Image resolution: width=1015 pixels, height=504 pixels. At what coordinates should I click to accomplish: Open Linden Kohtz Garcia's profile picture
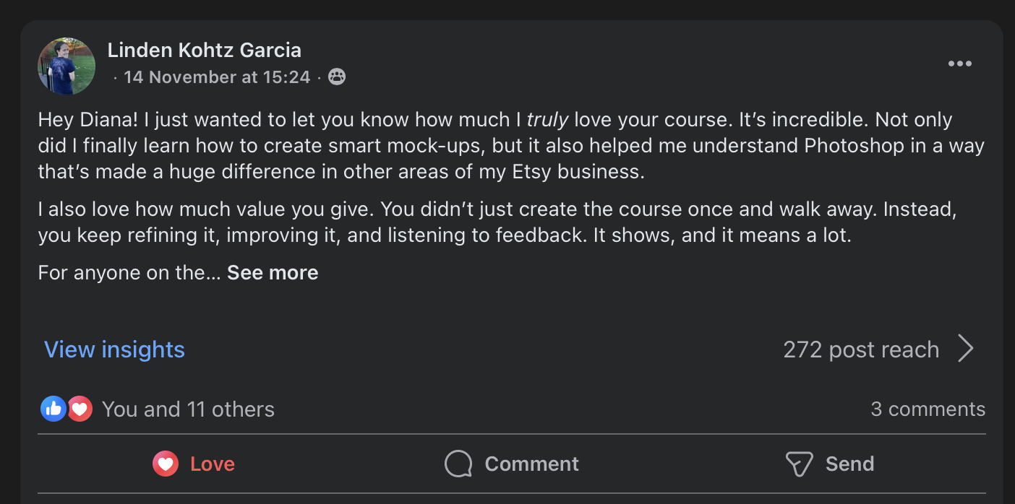pyautogui.click(x=67, y=66)
